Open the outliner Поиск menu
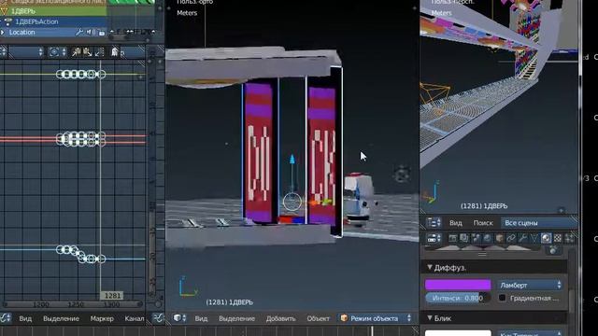 [483, 223]
